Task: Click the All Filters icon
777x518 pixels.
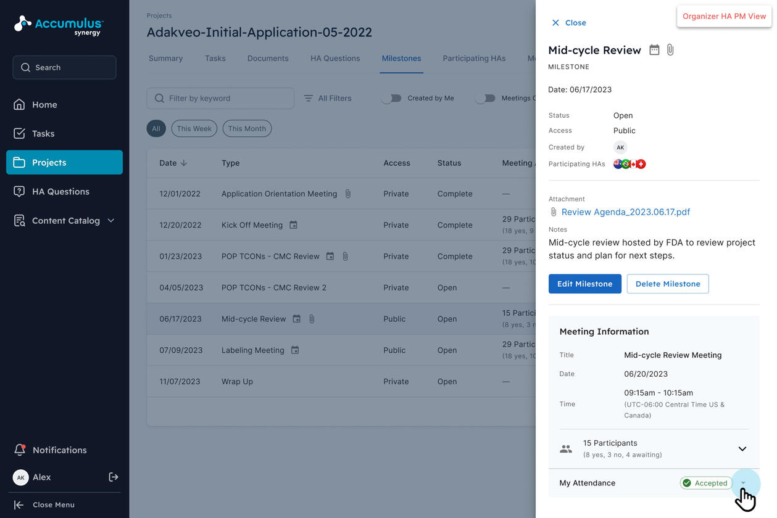Action: [309, 98]
